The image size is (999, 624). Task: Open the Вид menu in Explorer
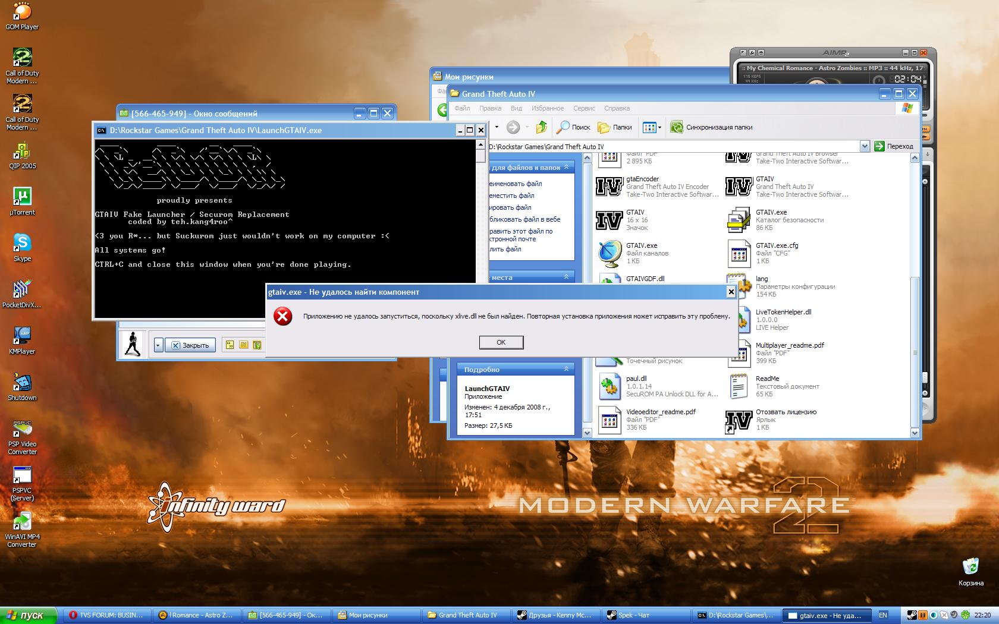[x=516, y=108]
